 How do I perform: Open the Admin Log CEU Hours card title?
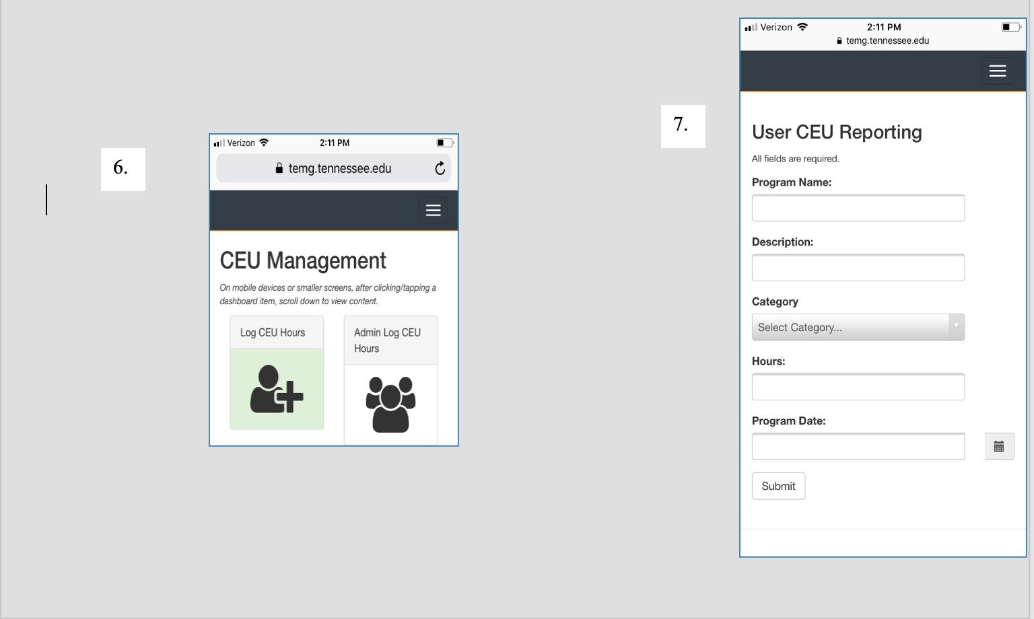[387, 340]
